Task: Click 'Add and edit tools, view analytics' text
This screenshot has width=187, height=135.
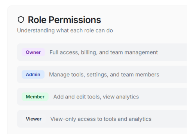Action: click(96, 97)
